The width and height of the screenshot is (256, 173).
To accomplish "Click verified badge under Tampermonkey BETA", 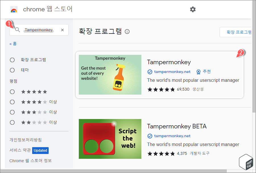I will point(150,136).
